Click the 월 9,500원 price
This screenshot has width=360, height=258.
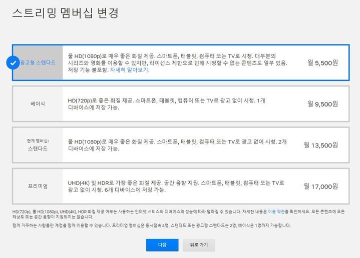pyautogui.click(x=322, y=104)
